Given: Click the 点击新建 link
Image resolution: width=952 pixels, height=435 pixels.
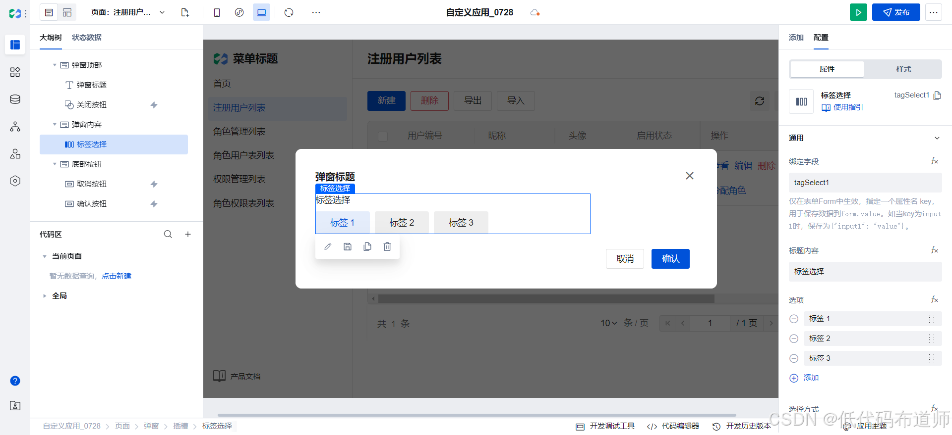Looking at the screenshot, I should click(x=117, y=276).
